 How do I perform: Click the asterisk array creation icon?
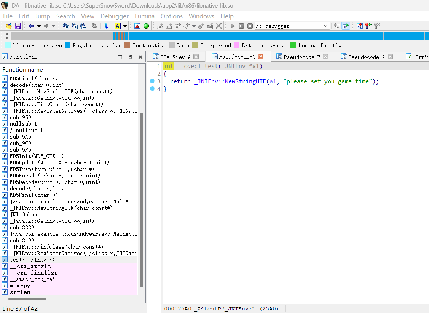pos(201,26)
